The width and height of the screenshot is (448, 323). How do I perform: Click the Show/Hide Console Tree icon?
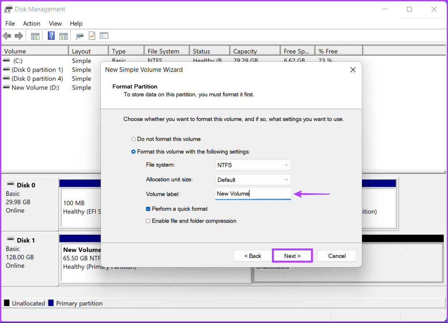[x=35, y=36]
